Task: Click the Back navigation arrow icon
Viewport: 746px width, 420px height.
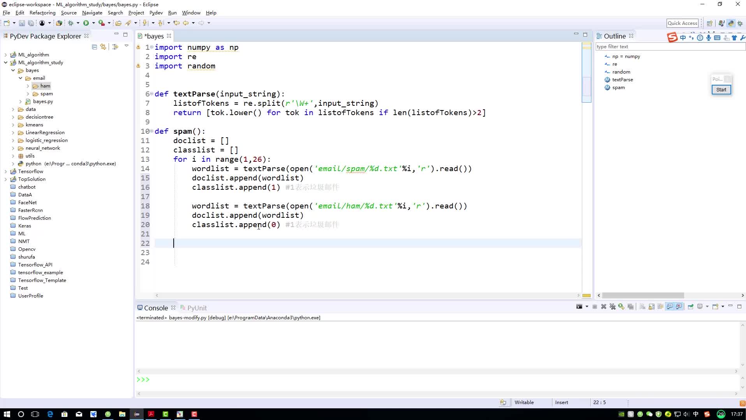Action: tap(186, 23)
